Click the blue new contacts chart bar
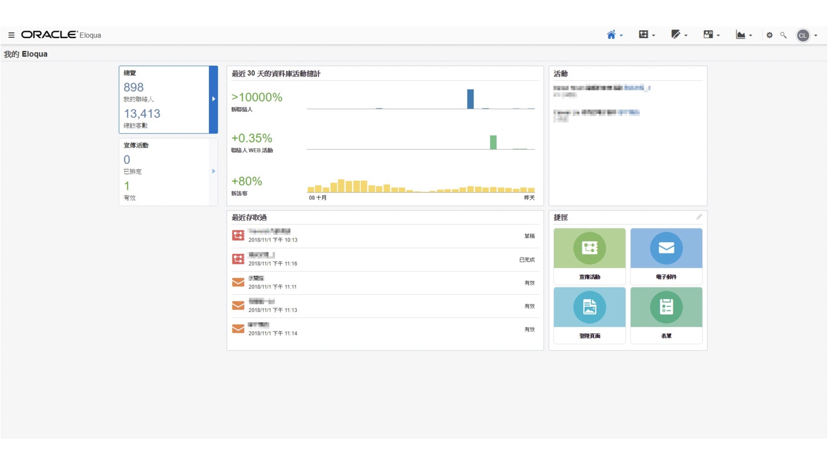This screenshot has height=465, width=828. point(470,99)
